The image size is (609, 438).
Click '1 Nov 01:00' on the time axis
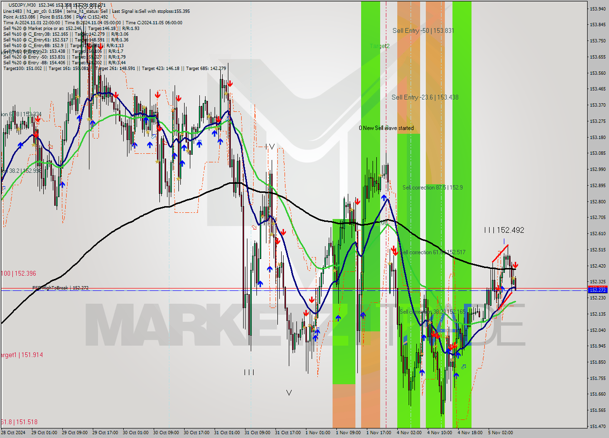318,433
